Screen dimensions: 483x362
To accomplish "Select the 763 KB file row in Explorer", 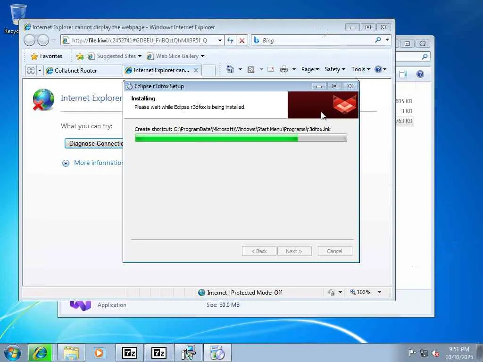I will 404,121.
